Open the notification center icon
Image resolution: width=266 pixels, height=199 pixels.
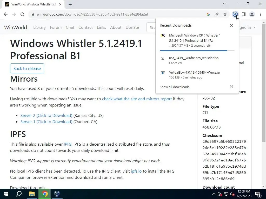tap(258, 194)
